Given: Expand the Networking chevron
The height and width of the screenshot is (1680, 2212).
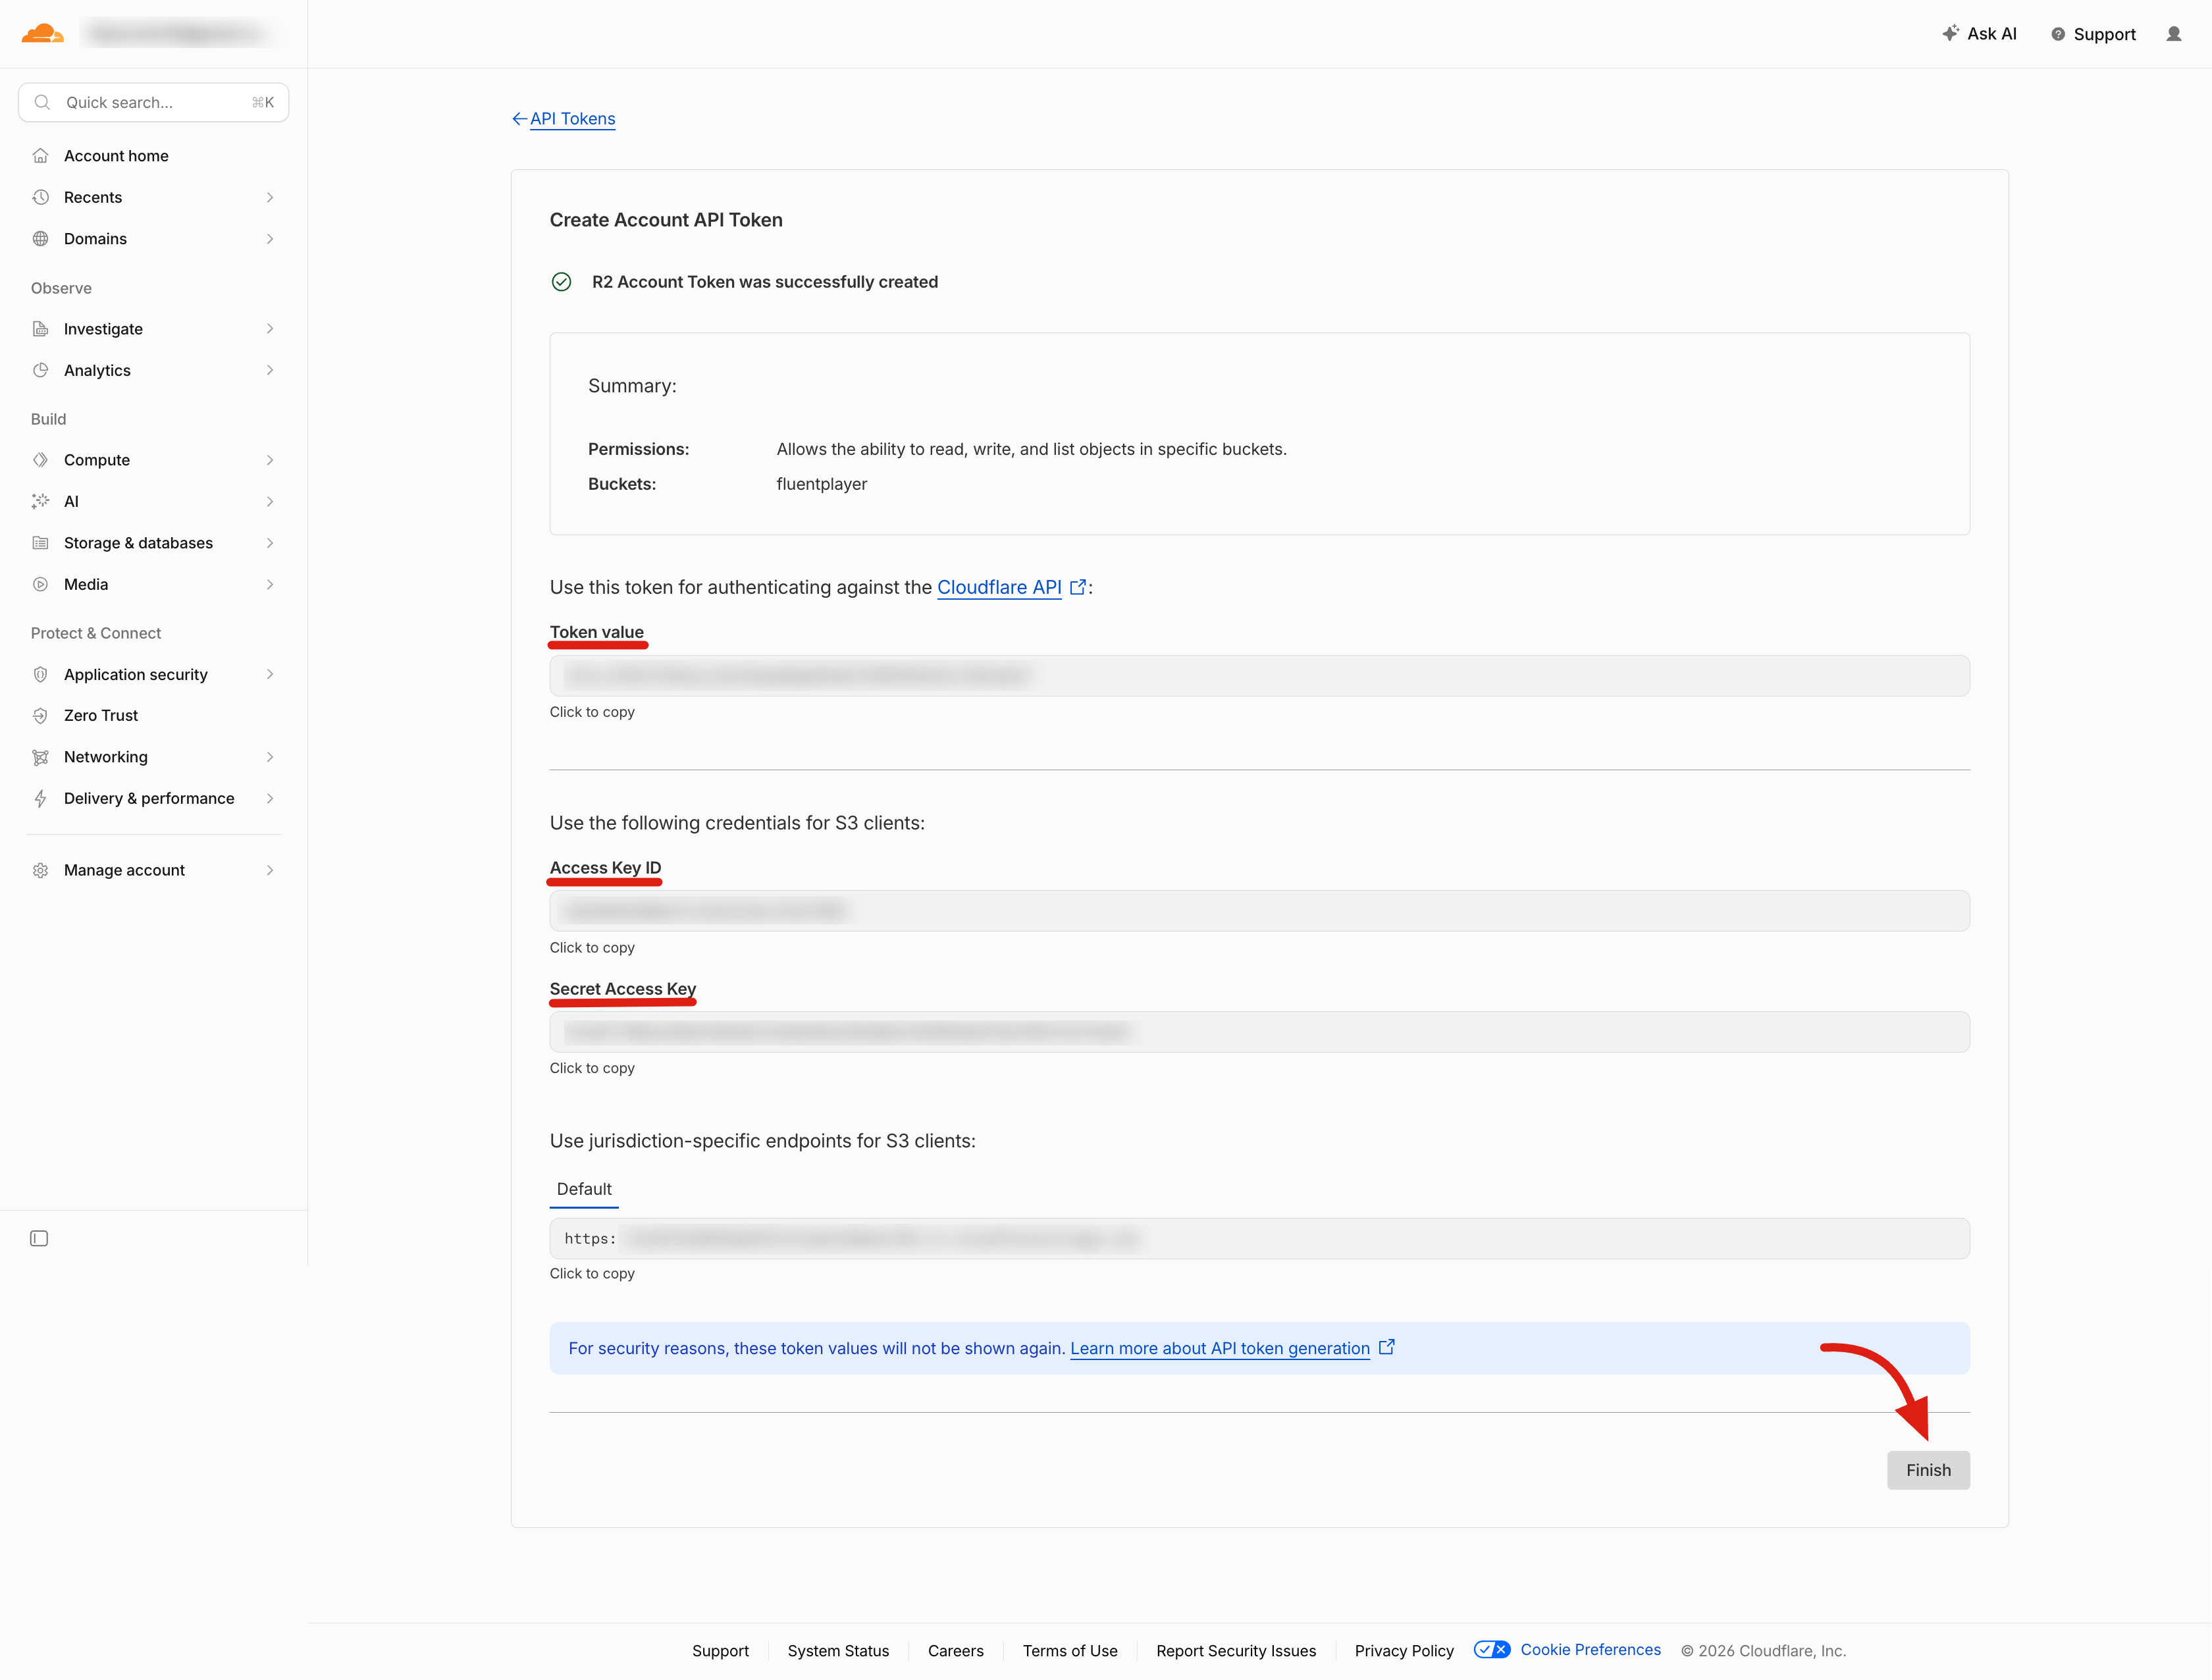Looking at the screenshot, I should tap(270, 757).
